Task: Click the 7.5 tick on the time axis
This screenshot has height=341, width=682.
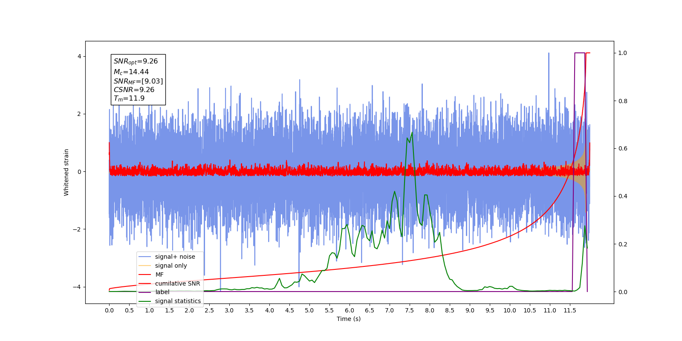Action: [x=410, y=310]
